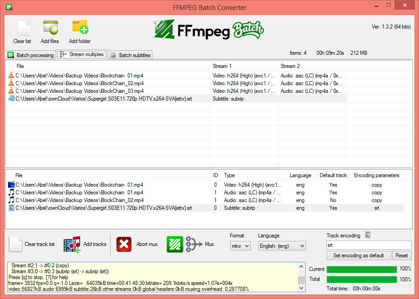Click the Batch processing tab icon
Screen dimensions: 419x299
click(x=11, y=55)
